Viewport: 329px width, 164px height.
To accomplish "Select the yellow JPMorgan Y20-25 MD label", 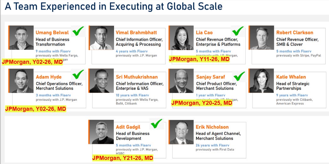I will [202, 103].
